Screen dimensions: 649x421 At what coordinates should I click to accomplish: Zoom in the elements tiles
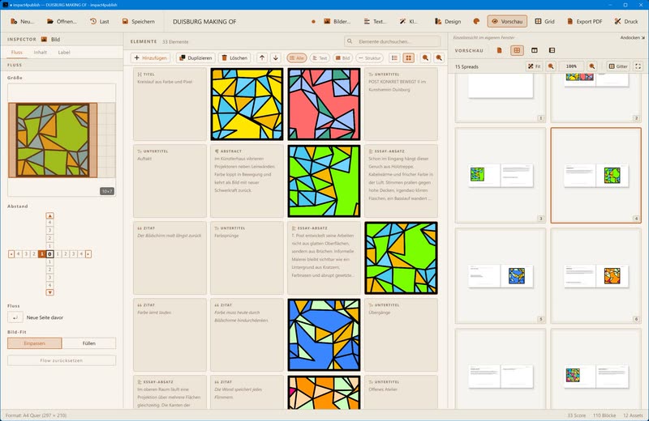439,57
